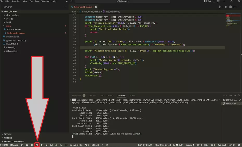This screenshot has height=147, width=242.
Task: Change line endings via CRLF
Action: 206,145
